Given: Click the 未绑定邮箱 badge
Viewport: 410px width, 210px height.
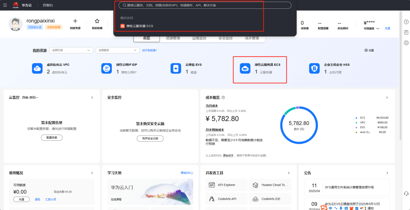Looking at the screenshot, I should 53,27.
